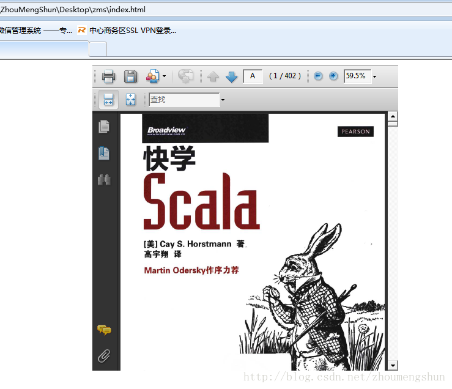Click the page count text (1 / 402)
Image resolution: width=452 pixels, height=389 pixels.
point(285,76)
